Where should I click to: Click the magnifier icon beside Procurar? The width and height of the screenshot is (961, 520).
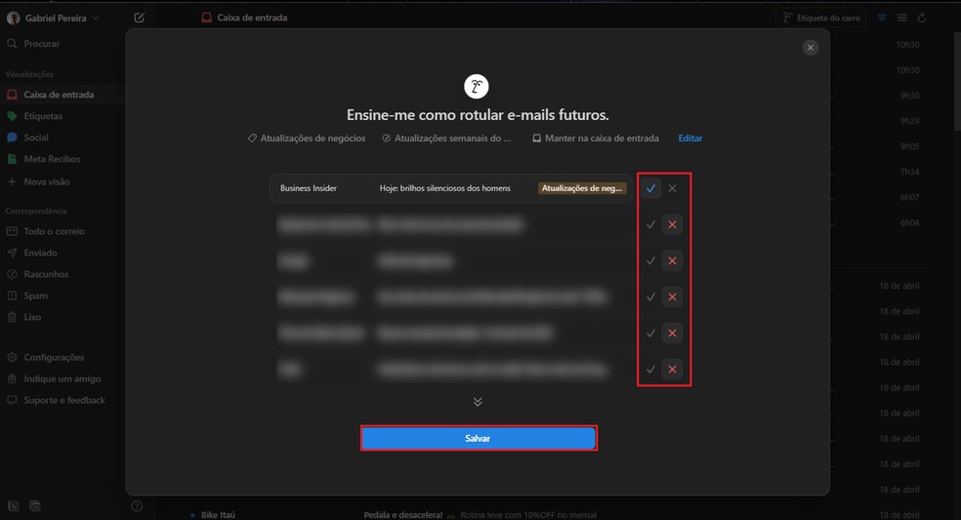pyautogui.click(x=12, y=44)
